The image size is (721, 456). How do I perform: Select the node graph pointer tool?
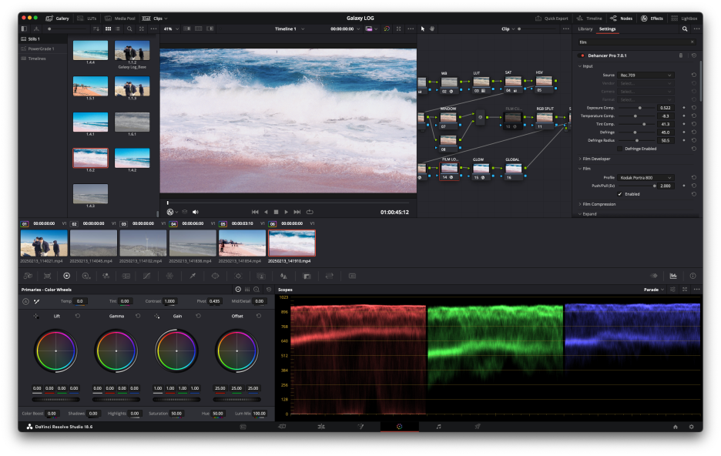[423, 28]
